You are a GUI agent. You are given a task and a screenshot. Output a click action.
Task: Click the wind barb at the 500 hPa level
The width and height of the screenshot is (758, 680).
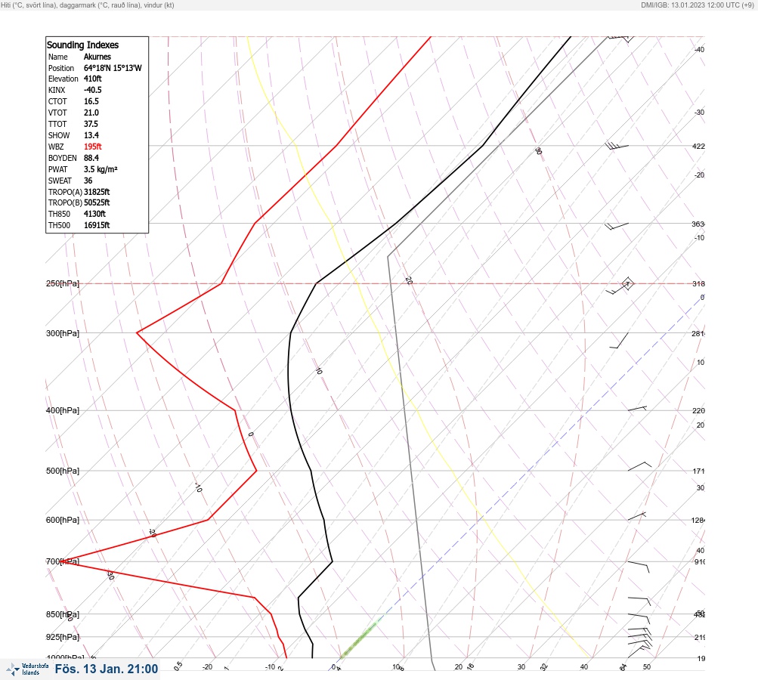639,466
